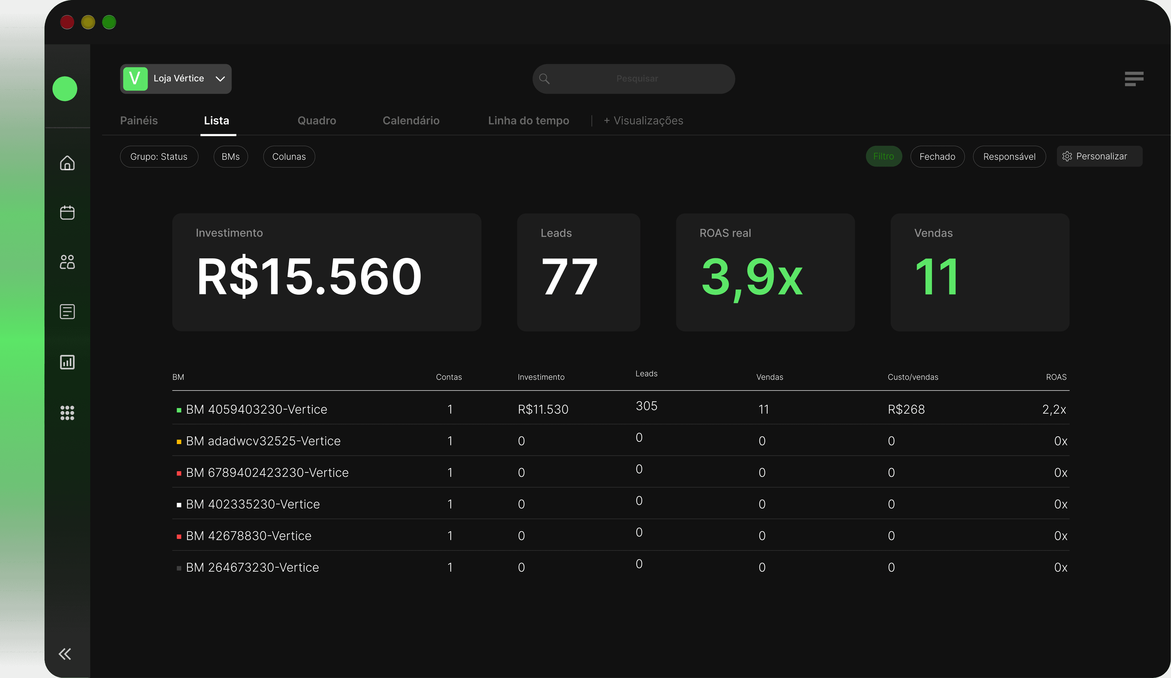Open the stacked-lines menu icon at top right
Screen dimensions: 1171x678
click(1134, 78)
